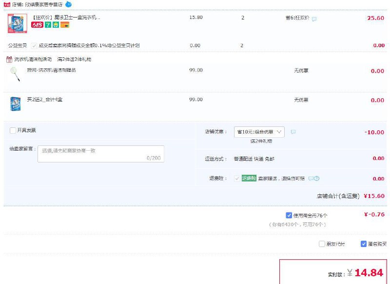Toggle the 公益宝贝 donation checkbox

tap(34, 46)
